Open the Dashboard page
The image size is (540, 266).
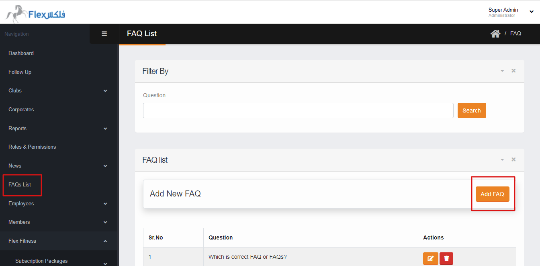pyautogui.click(x=21, y=53)
